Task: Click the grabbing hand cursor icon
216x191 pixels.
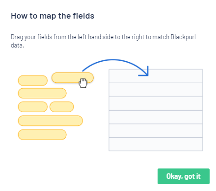Action: pos(83,83)
